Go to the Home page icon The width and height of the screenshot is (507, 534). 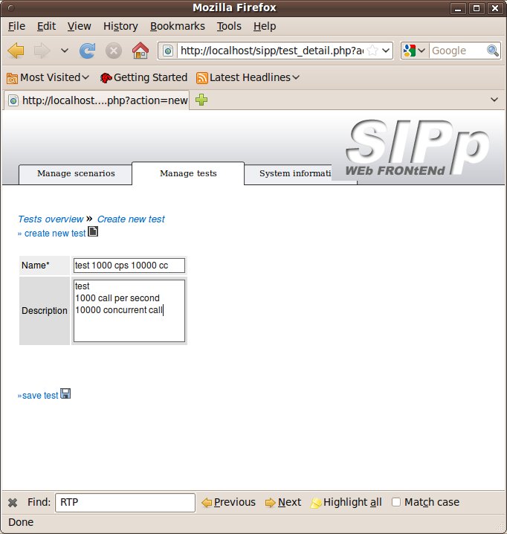(141, 51)
